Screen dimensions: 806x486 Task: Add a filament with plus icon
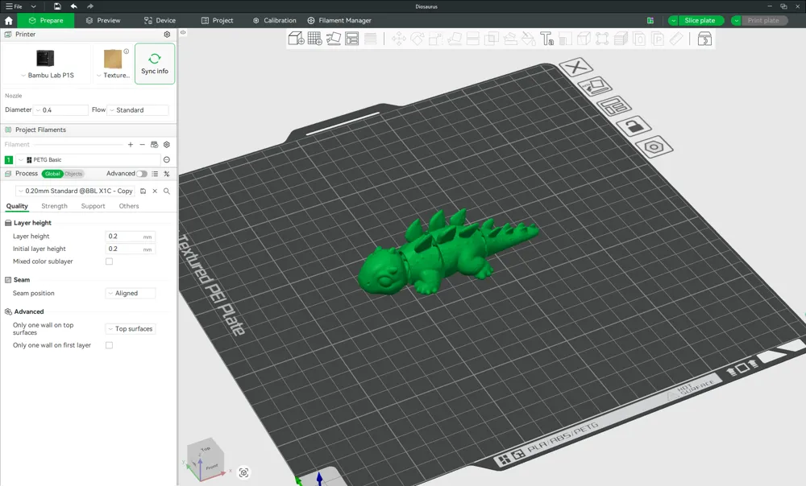pos(131,145)
